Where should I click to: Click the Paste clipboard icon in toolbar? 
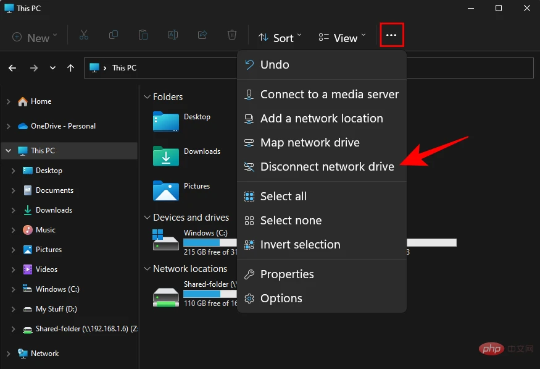143,35
